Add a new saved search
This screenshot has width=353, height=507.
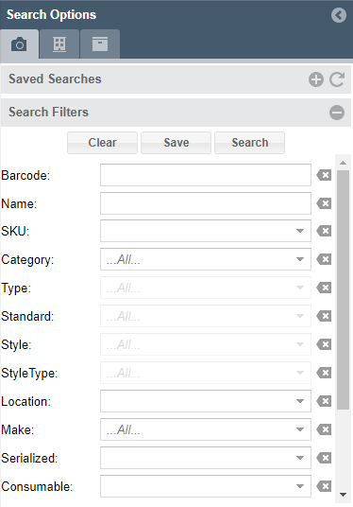(316, 79)
